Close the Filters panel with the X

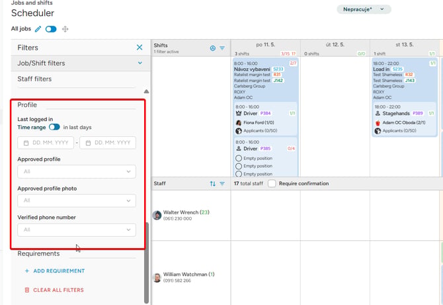click(x=140, y=47)
